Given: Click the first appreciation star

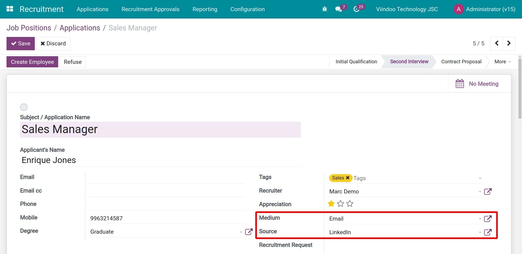Looking at the screenshot, I should click(331, 204).
